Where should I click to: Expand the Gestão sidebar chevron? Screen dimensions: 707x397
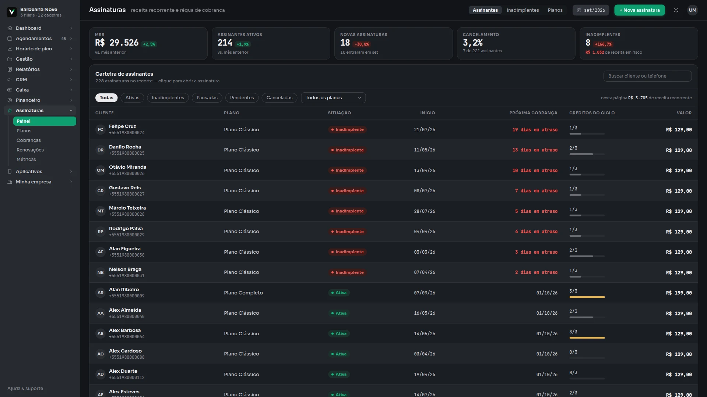(71, 59)
